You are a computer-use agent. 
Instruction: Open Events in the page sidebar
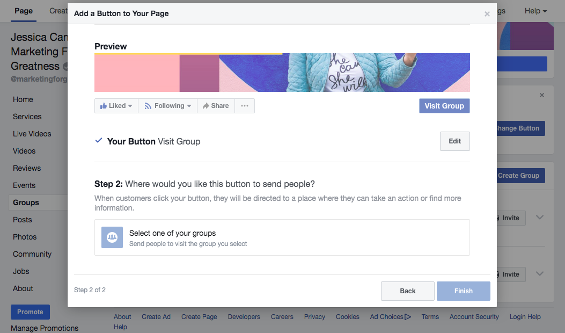click(x=24, y=185)
